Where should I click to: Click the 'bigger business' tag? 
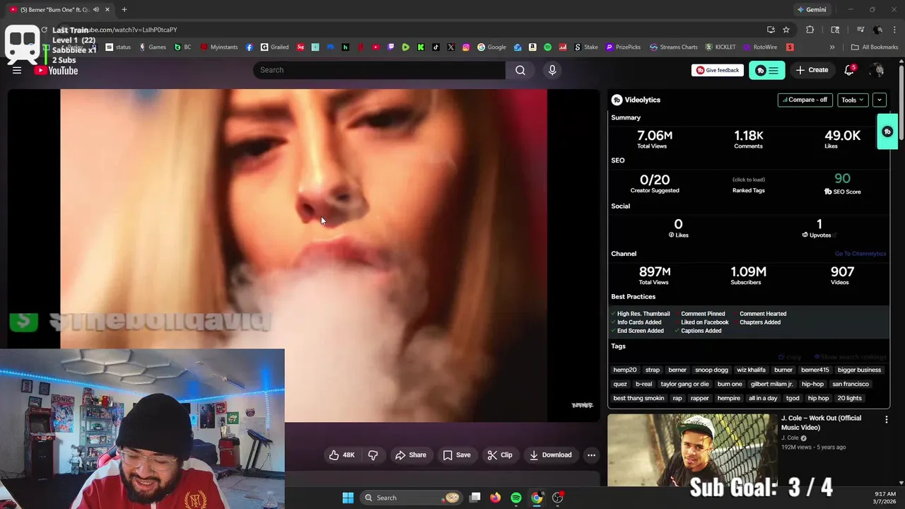[x=859, y=370]
